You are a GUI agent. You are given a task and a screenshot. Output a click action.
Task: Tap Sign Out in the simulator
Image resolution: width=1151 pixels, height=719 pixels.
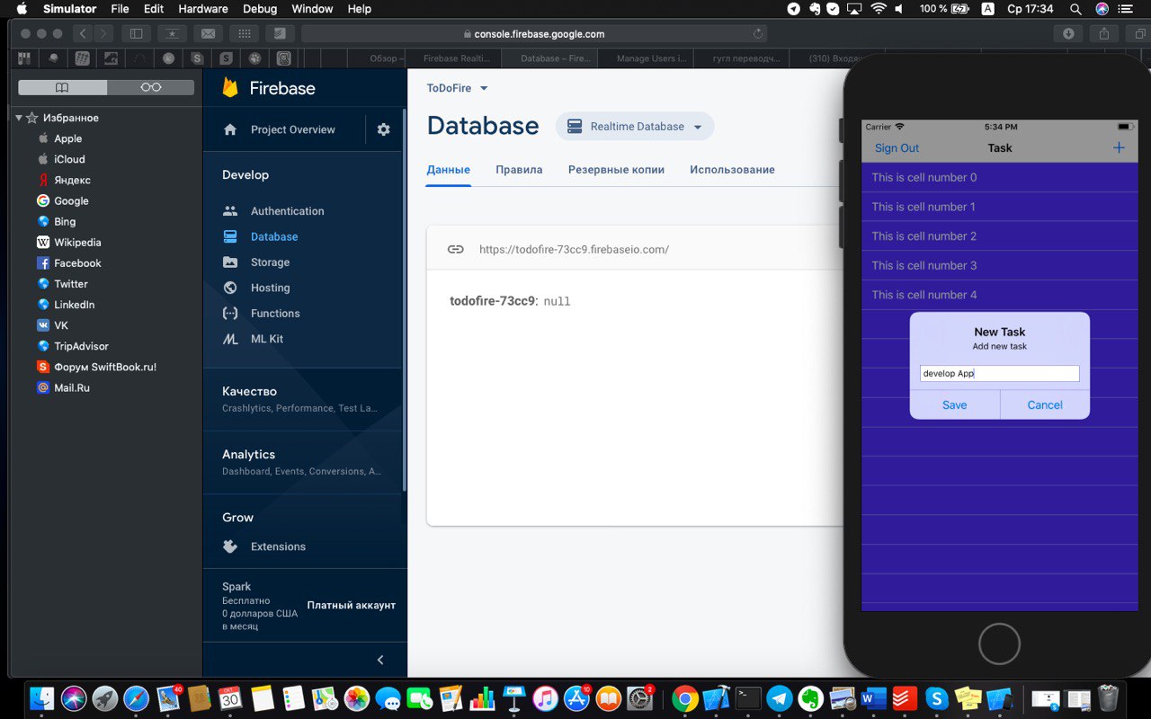tap(897, 148)
